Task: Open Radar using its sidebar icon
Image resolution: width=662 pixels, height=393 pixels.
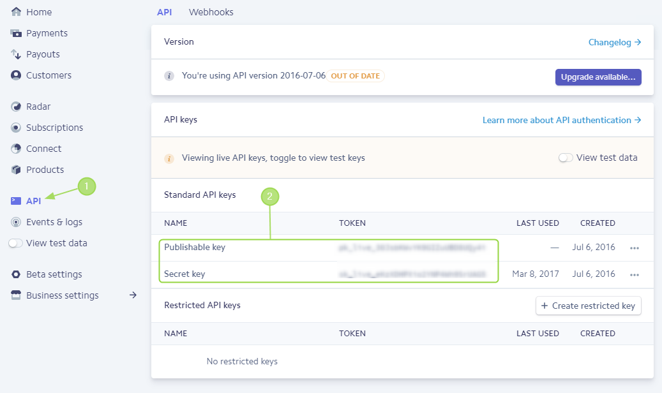Action: tap(17, 107)
